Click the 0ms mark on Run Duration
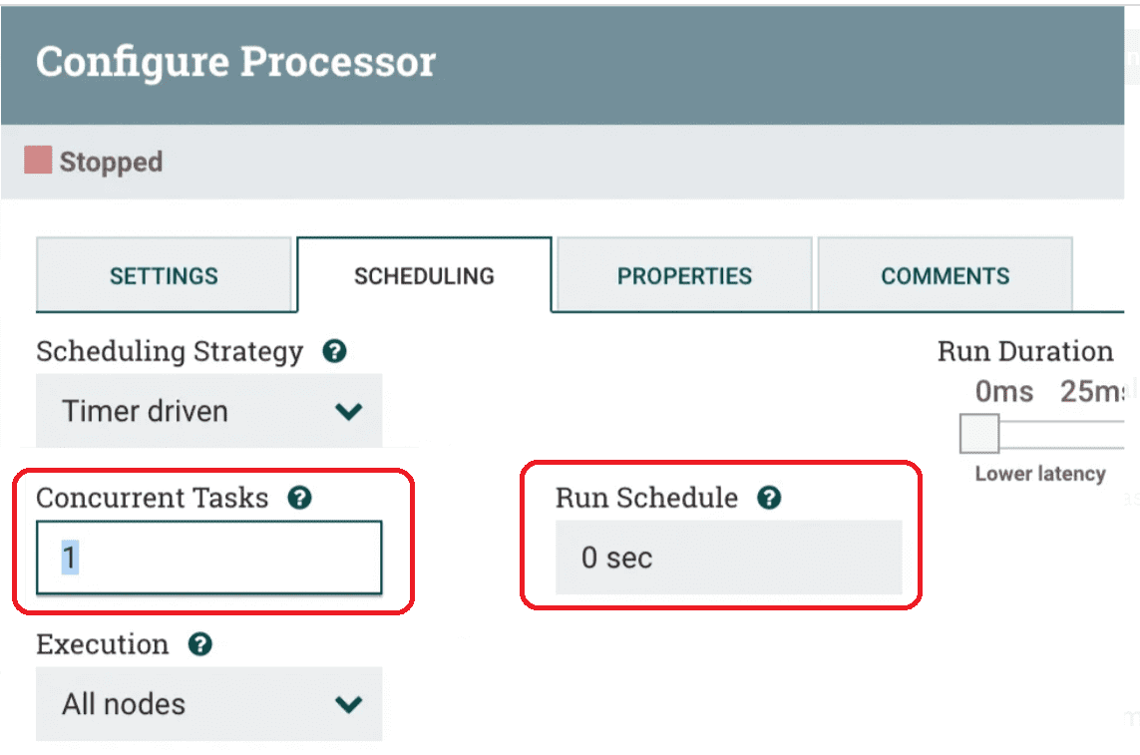The height and width of the screenshot is (755, 1140). click(x=1004, y=392)
